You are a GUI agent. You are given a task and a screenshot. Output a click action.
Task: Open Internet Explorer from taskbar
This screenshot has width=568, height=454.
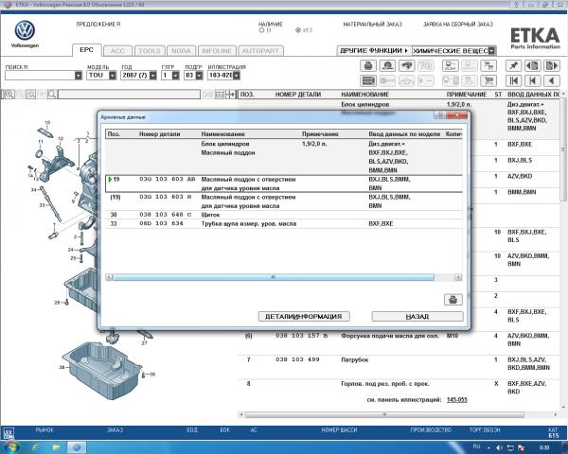[36, 447]
